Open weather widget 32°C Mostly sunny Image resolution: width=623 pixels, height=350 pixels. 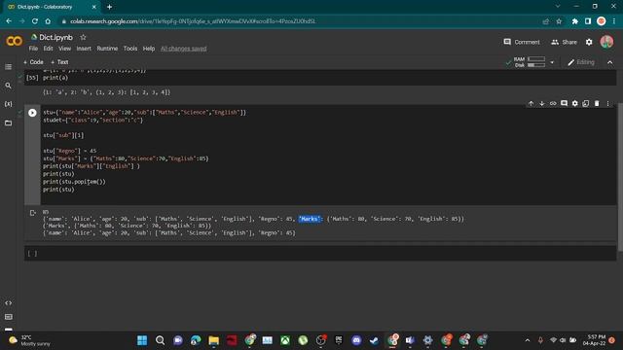pos(28,340)
